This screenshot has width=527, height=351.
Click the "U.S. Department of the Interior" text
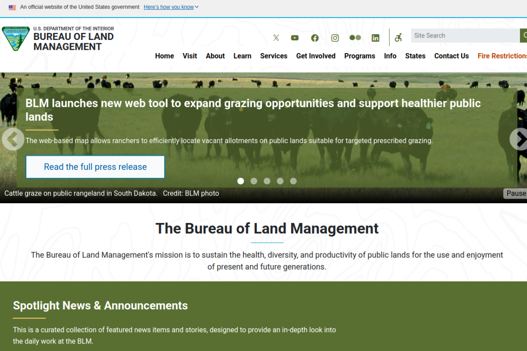74,29
